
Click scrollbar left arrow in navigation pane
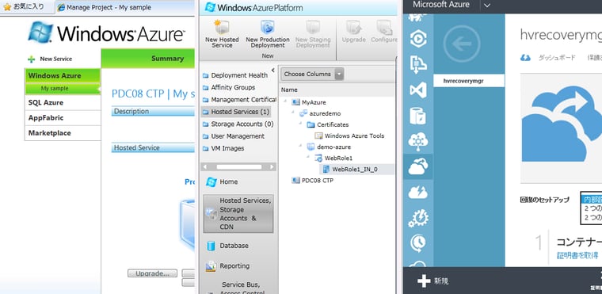(204, 166)
